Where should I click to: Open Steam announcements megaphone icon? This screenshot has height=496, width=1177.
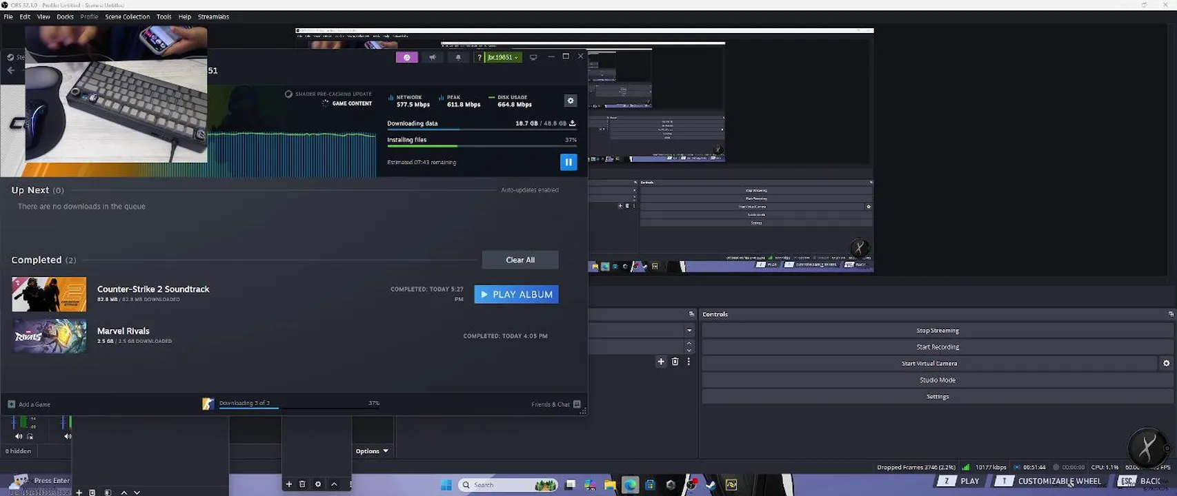click(x=433, y=57)
